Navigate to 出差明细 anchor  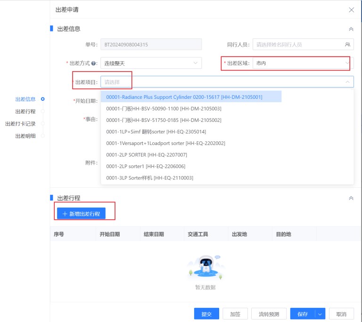[25, 136]
